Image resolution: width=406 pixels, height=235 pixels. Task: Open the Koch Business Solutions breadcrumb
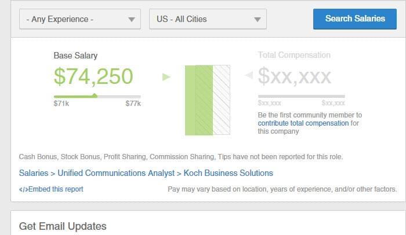(x=228, y=173)
